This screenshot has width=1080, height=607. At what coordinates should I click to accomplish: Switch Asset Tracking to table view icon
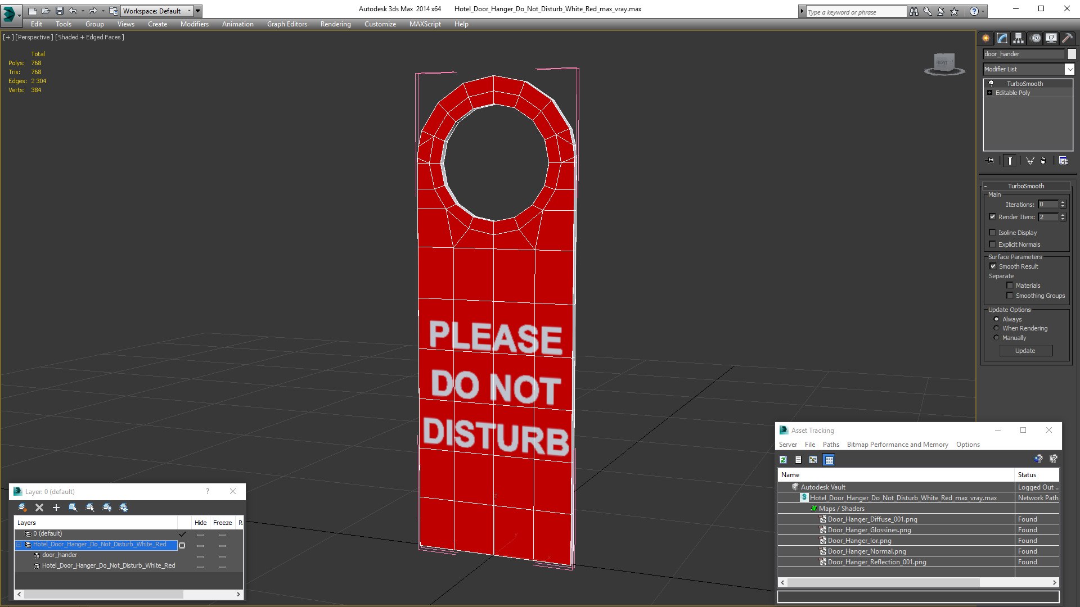829,460
